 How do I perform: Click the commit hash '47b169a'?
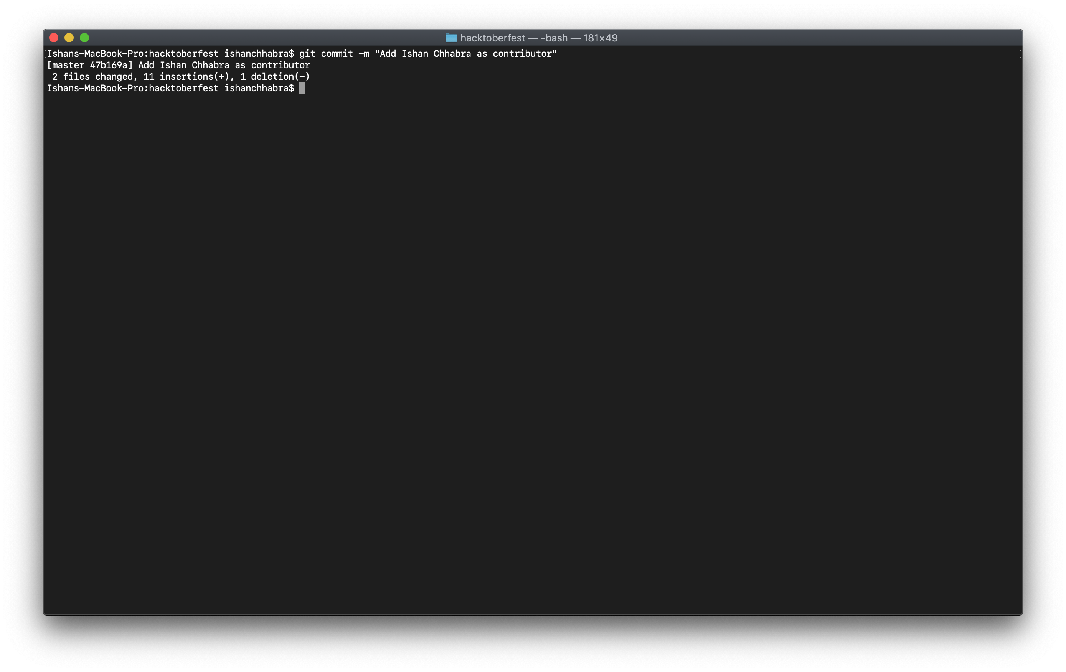click(x=109, y=65)
